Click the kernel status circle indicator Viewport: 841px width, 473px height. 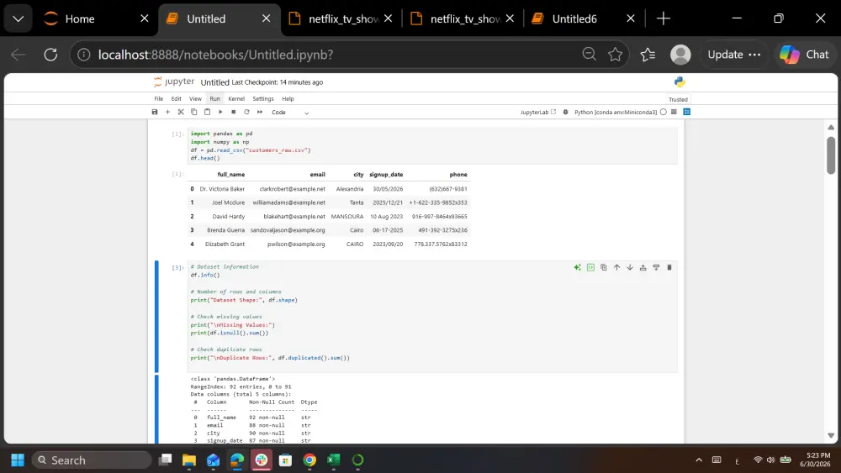click(x=664, y=112)
